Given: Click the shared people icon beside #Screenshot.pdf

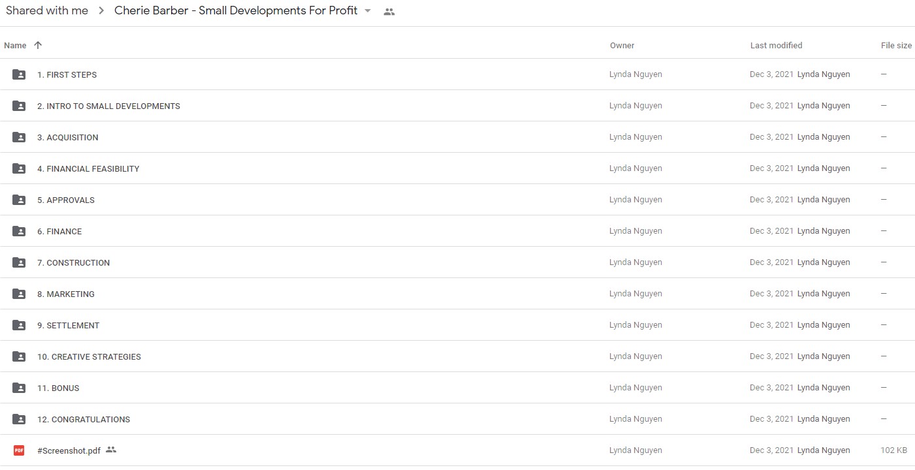Looking at the screenshot, I should tap(111, 450).
